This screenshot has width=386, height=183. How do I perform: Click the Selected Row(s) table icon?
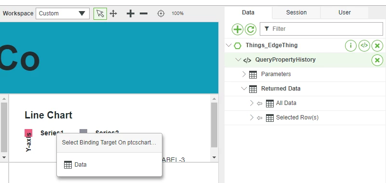(270, 118)
